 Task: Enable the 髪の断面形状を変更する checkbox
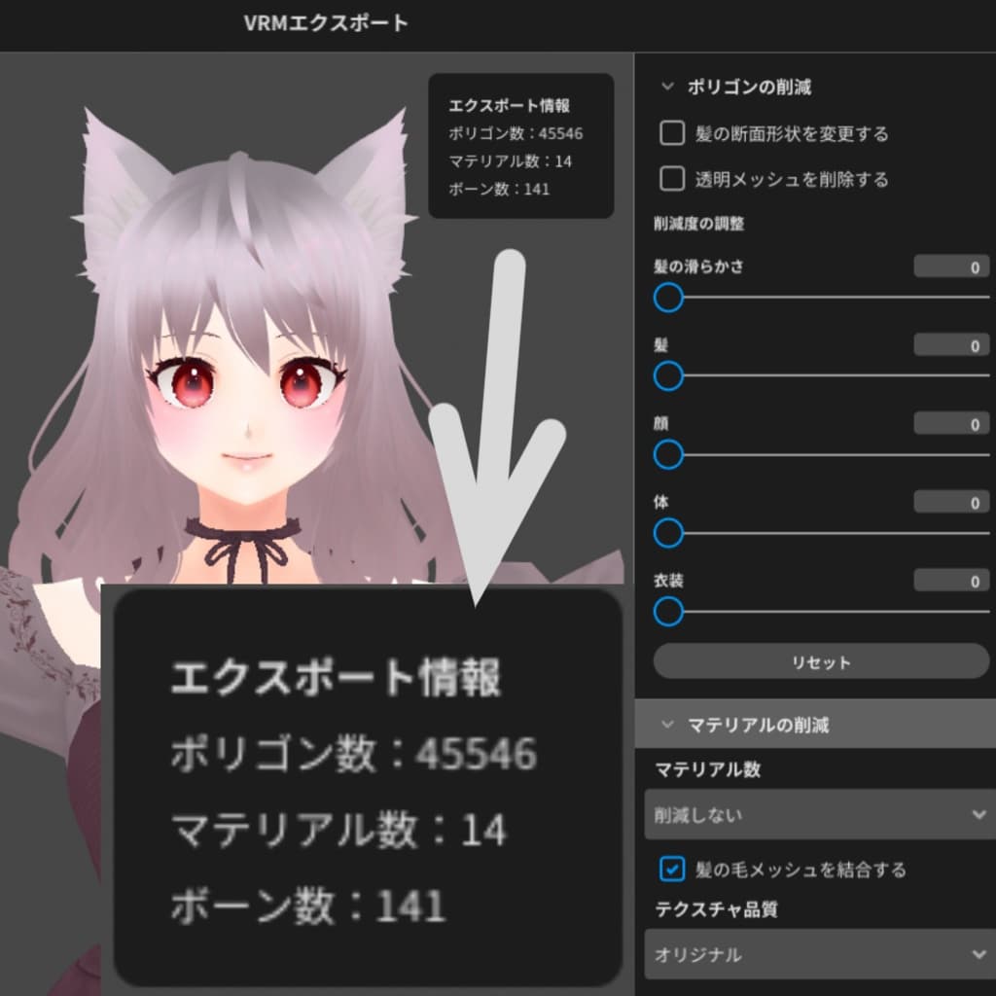(671, 134)
